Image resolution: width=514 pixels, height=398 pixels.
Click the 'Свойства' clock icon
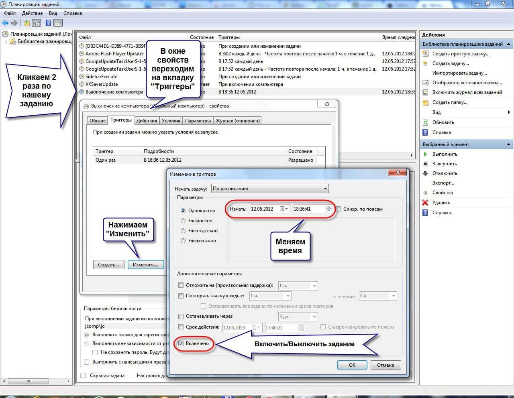(426, 193)
